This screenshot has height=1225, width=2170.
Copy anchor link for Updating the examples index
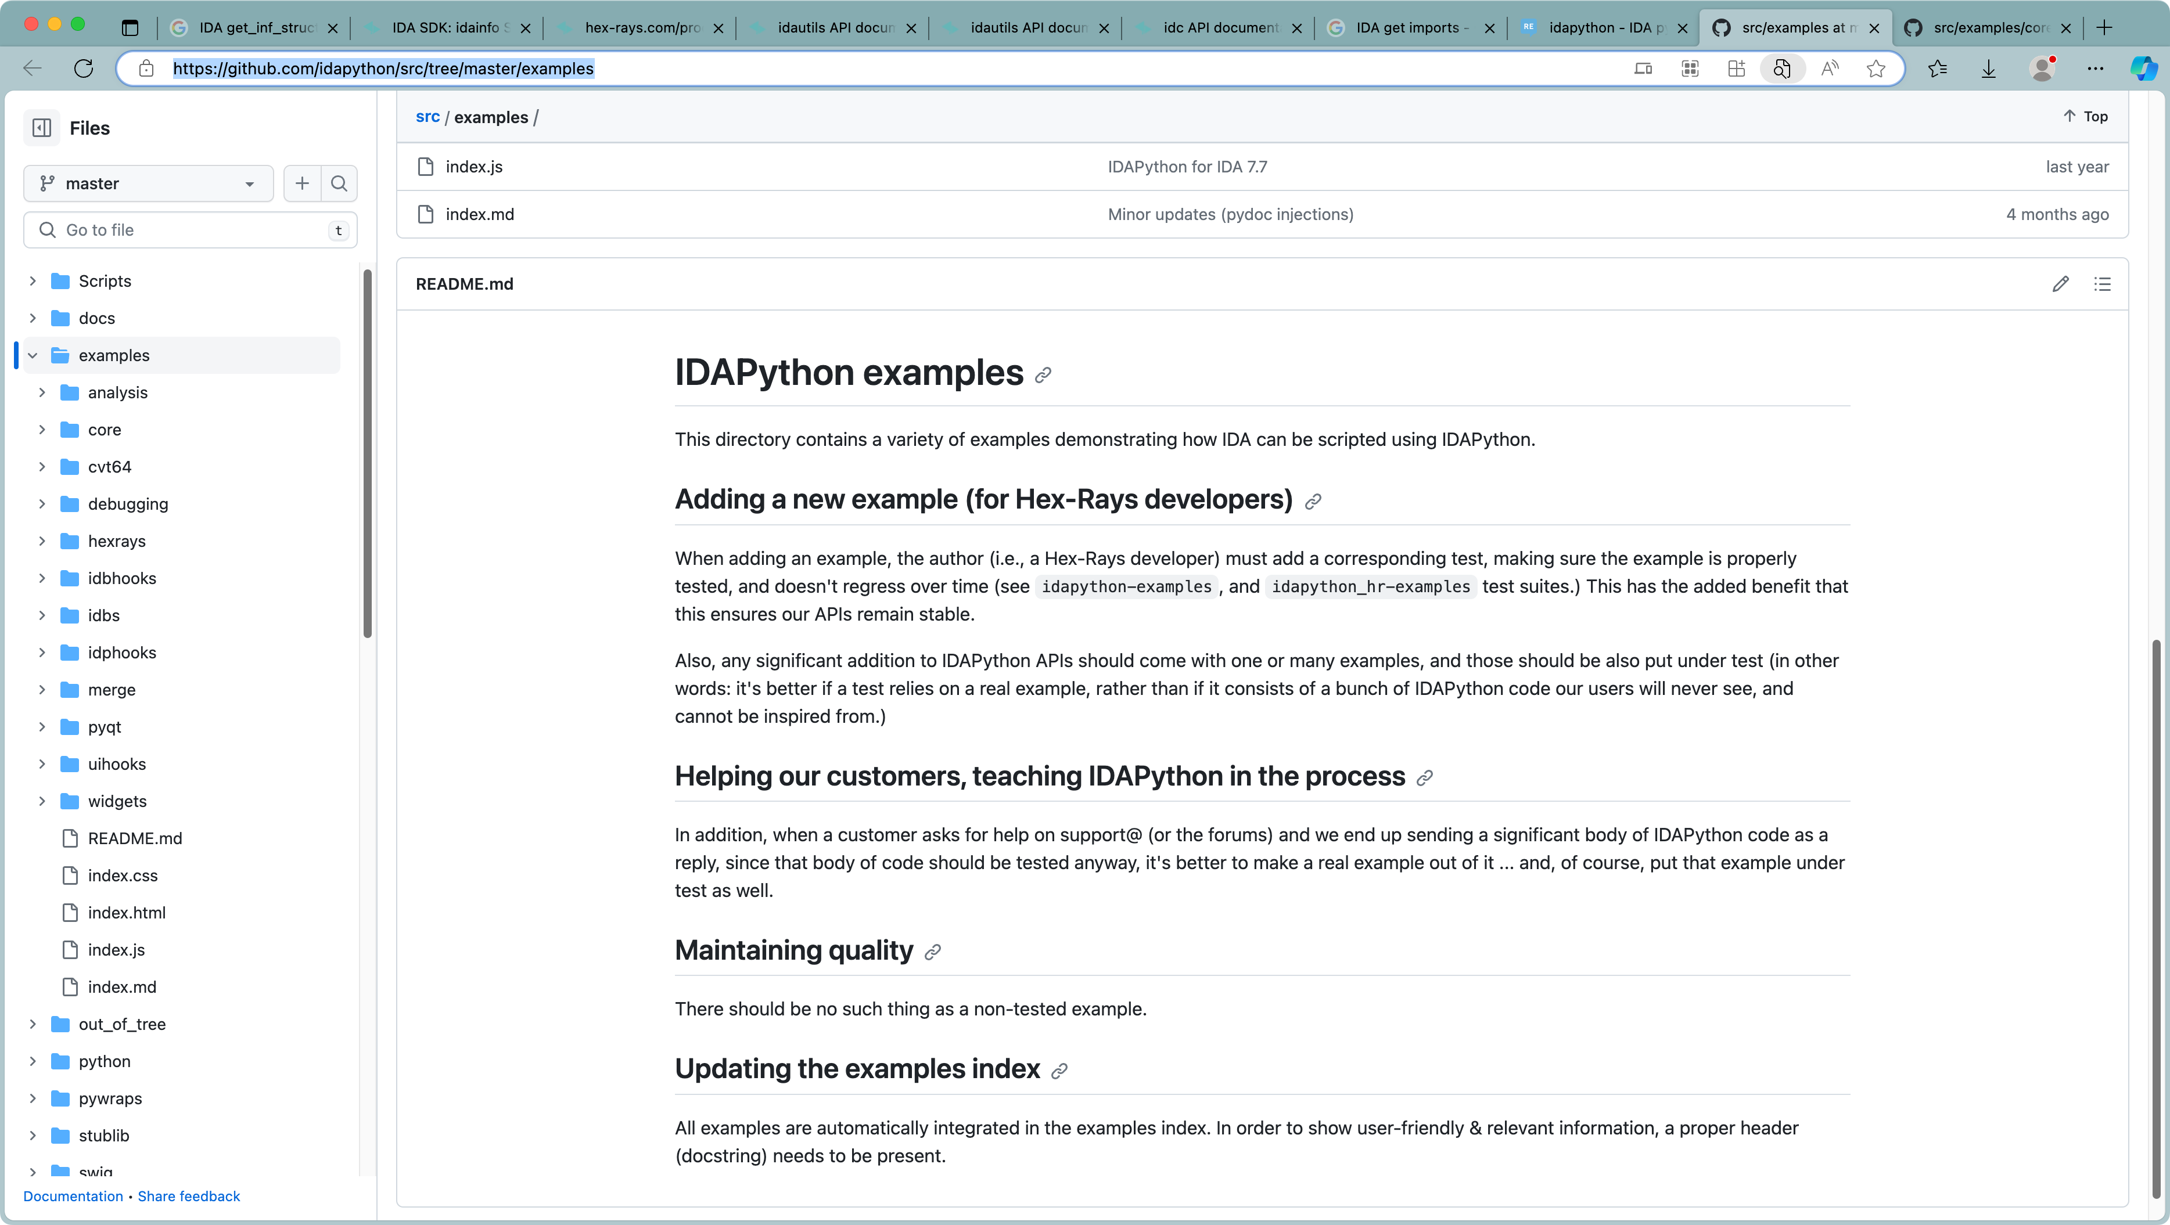point(1059,1071)
